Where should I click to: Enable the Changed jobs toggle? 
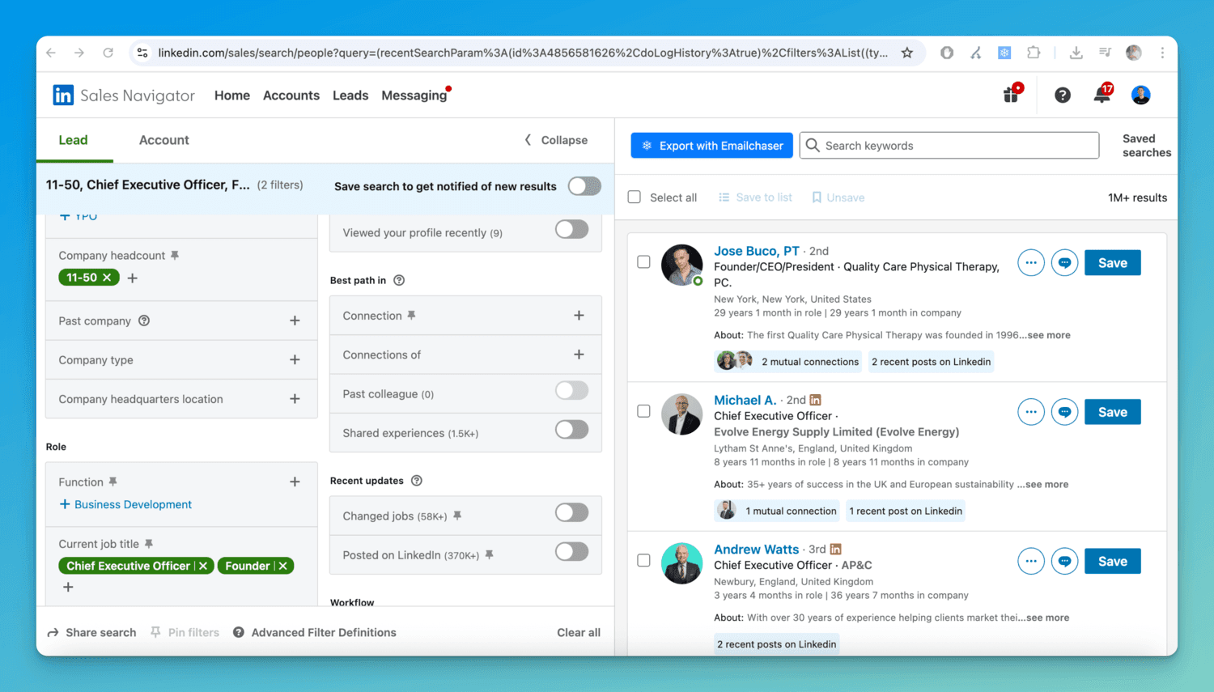(572, 513)
